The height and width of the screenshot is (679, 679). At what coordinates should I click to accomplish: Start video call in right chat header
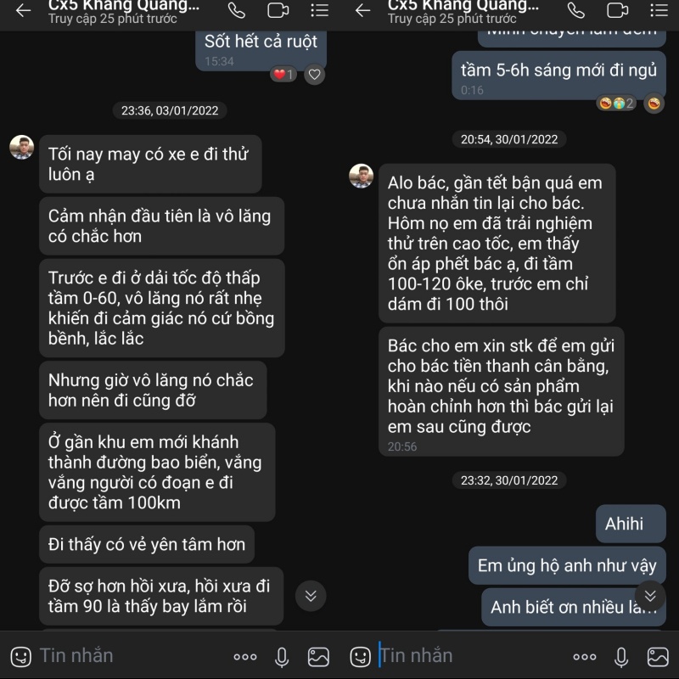pos(618,10)
